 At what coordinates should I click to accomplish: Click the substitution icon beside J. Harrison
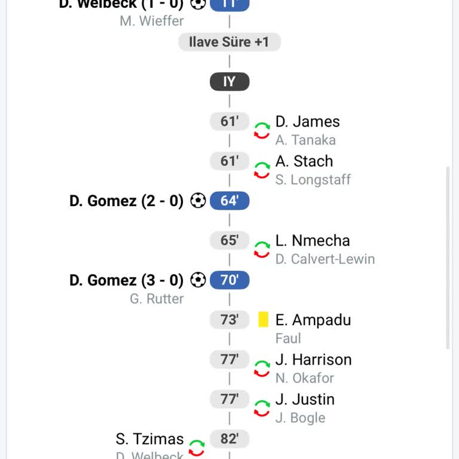262,368
